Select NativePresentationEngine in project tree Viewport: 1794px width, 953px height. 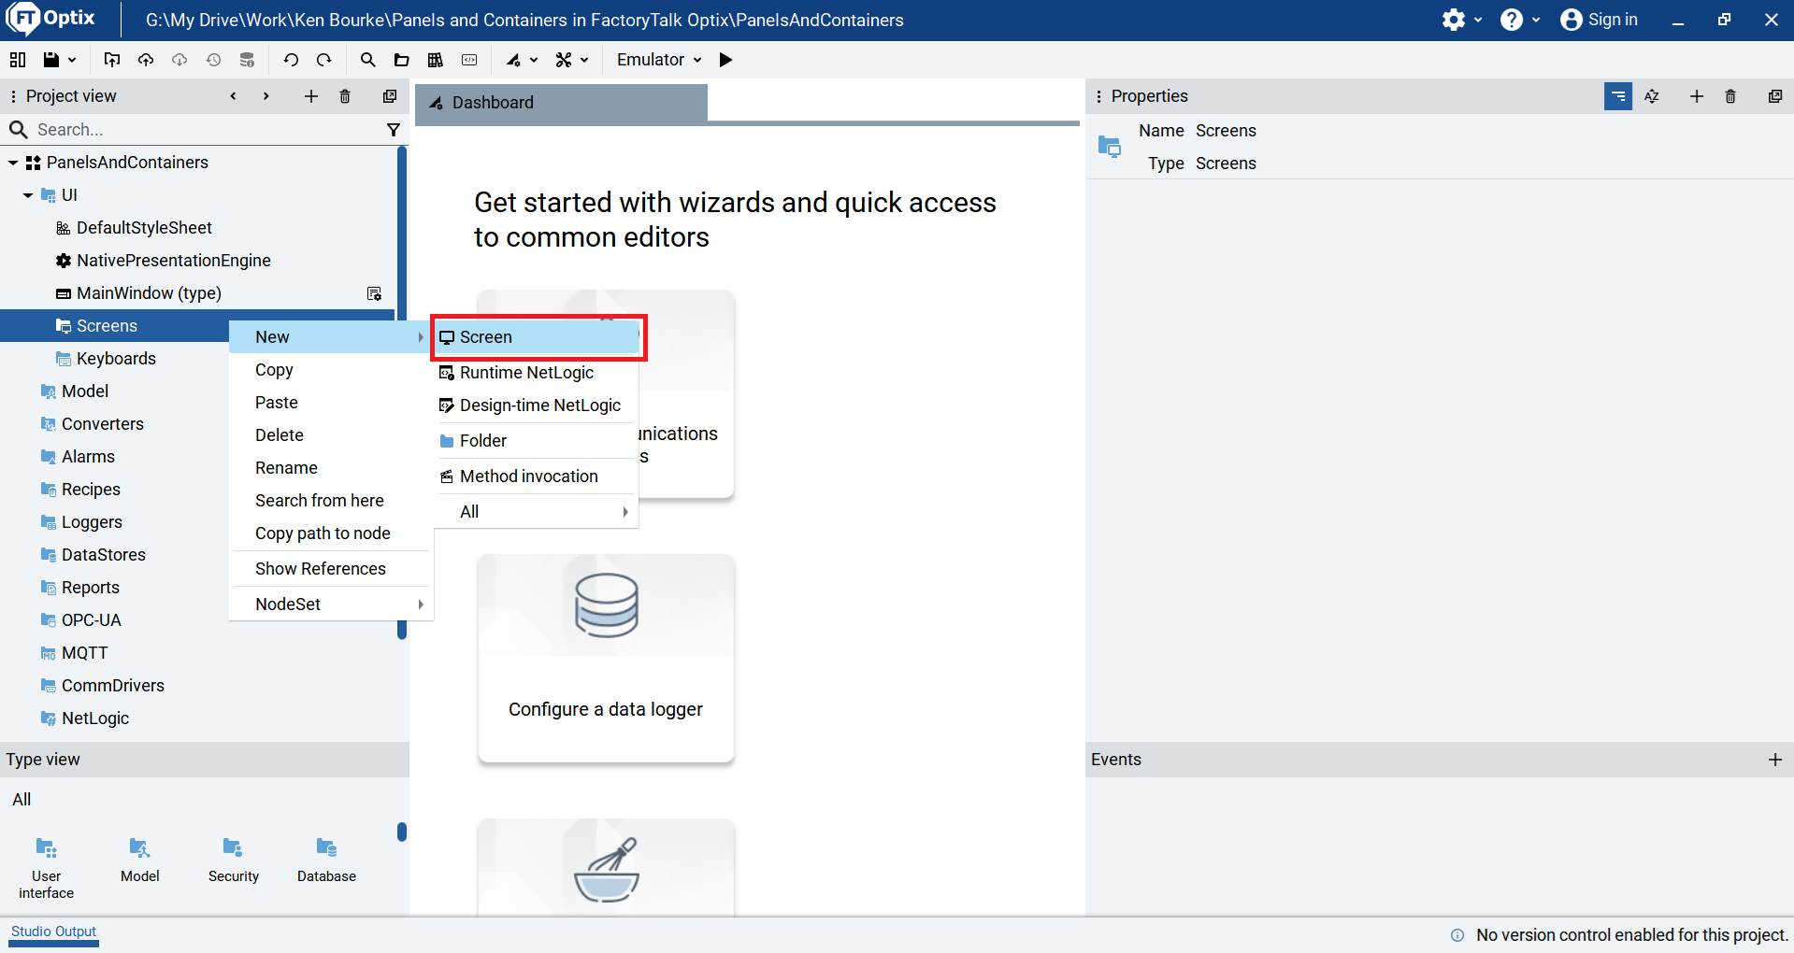(174, 261)
